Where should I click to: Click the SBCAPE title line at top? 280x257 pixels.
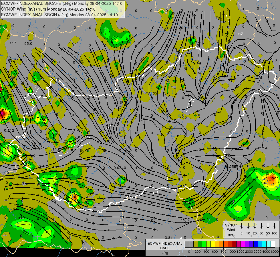62,3
